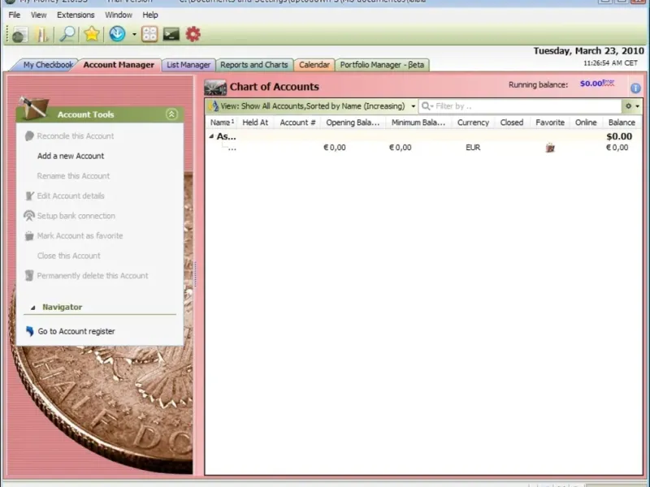Click the first toolbar icon with document and coin

click(19, 34)
